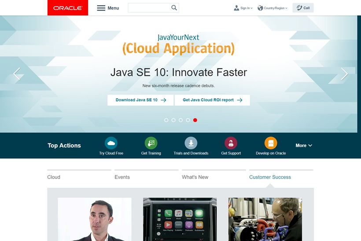
Task: Click arrow icon on Get Java Cloud ROI report
Action: 239,100
